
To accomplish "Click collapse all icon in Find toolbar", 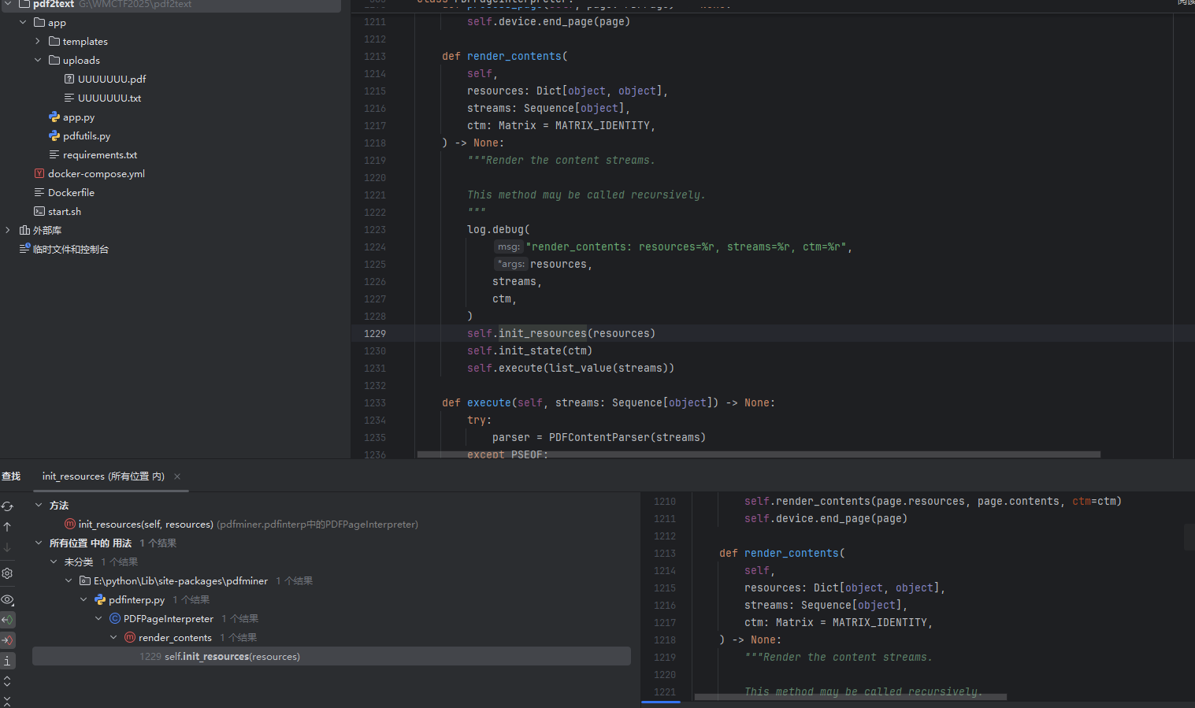I will pyautogui.click(x=7, y=700).
